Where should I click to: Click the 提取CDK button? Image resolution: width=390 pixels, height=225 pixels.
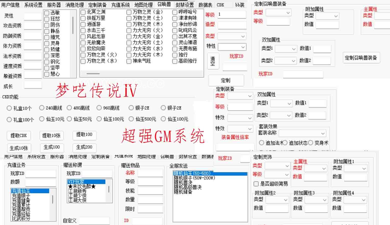click(x=19, y=135)
